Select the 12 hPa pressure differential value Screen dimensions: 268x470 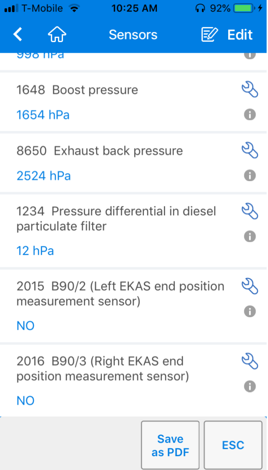[35, 251]
